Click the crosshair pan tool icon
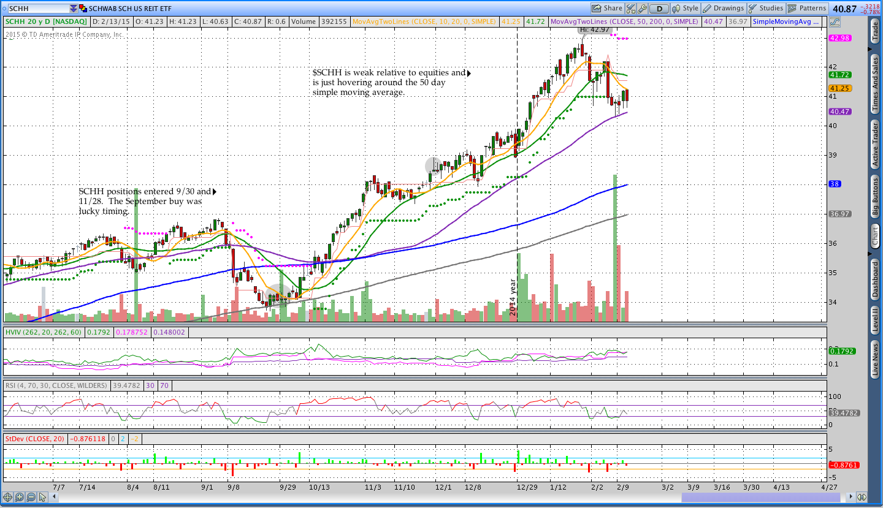This screenshot has height=508, width=883. (8, 497)
